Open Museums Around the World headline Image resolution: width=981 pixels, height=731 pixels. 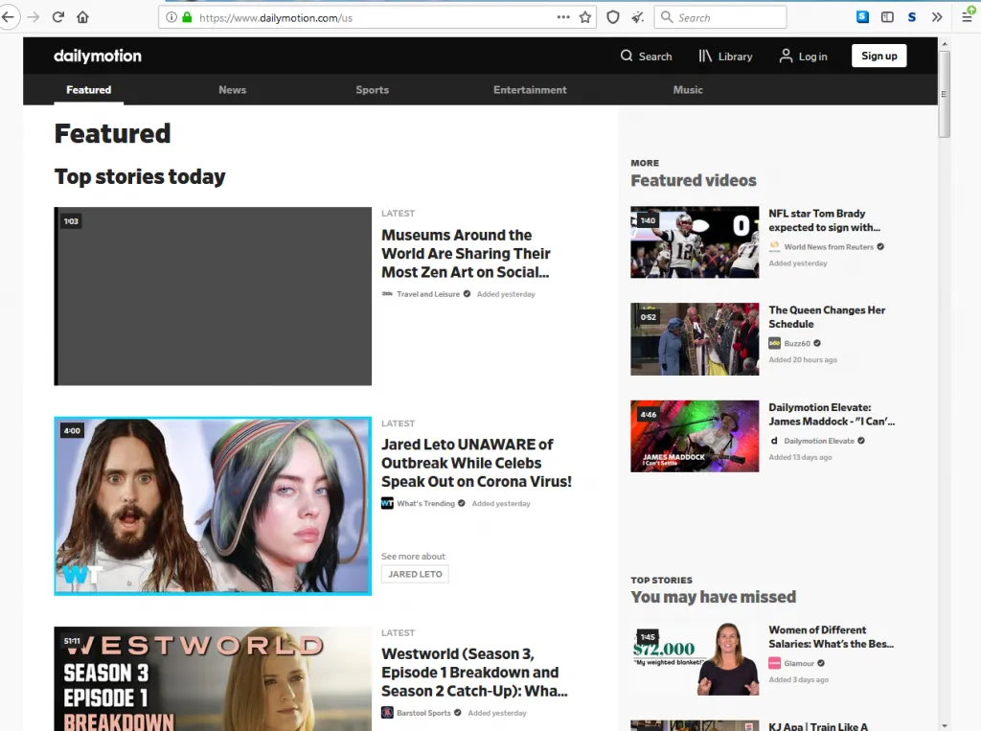467,254
